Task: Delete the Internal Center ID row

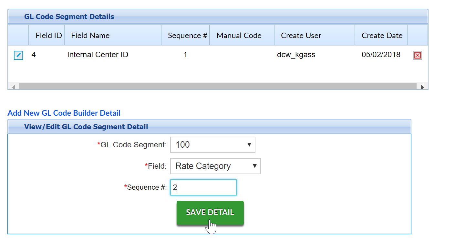Action: [417, 55]
